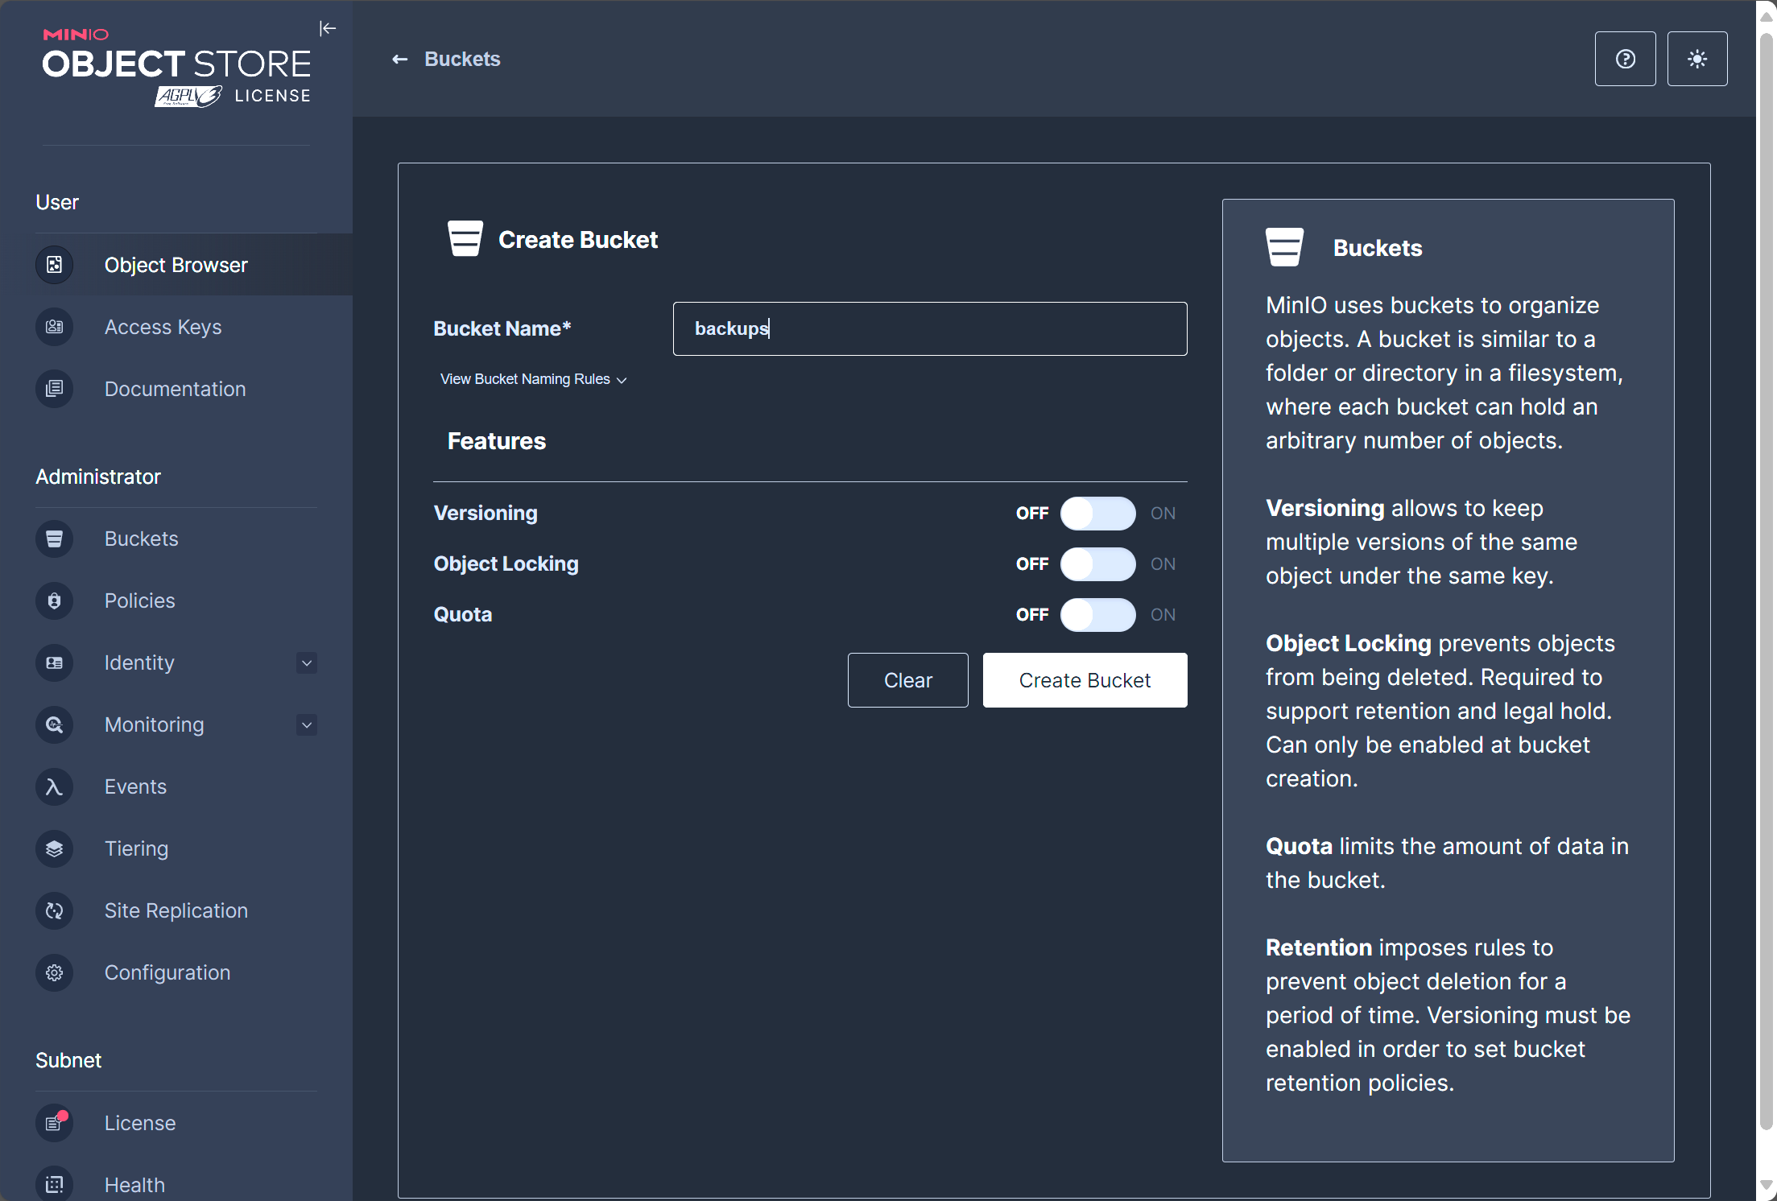
Task: Turn on Object Locking switch
Action: (1097, 564)
